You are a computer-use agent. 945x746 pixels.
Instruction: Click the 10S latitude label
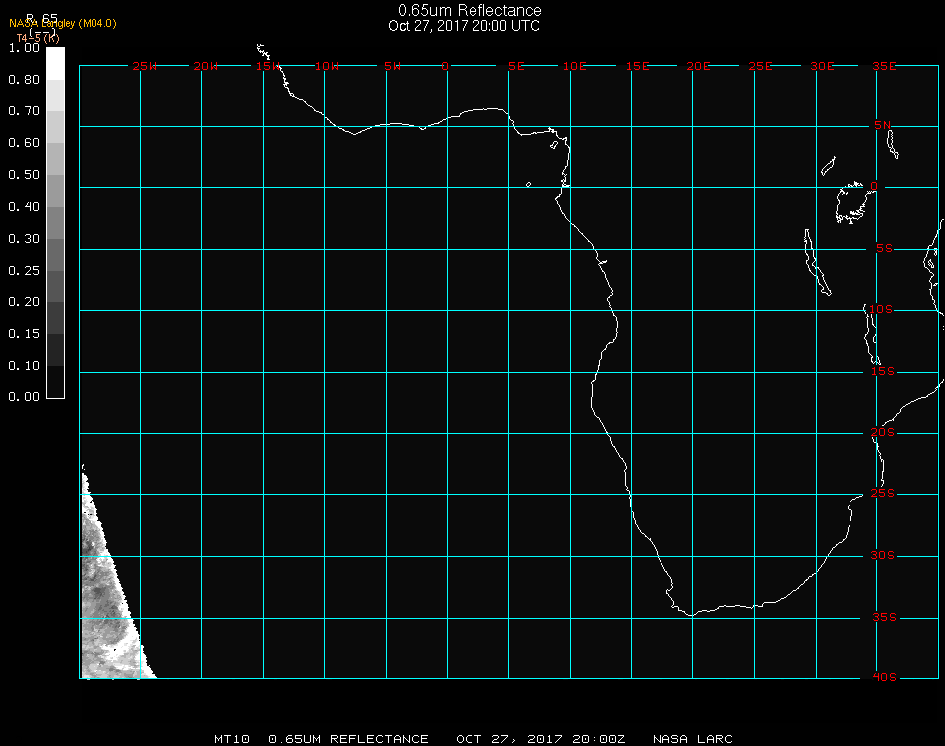click(x=881, y=309)
